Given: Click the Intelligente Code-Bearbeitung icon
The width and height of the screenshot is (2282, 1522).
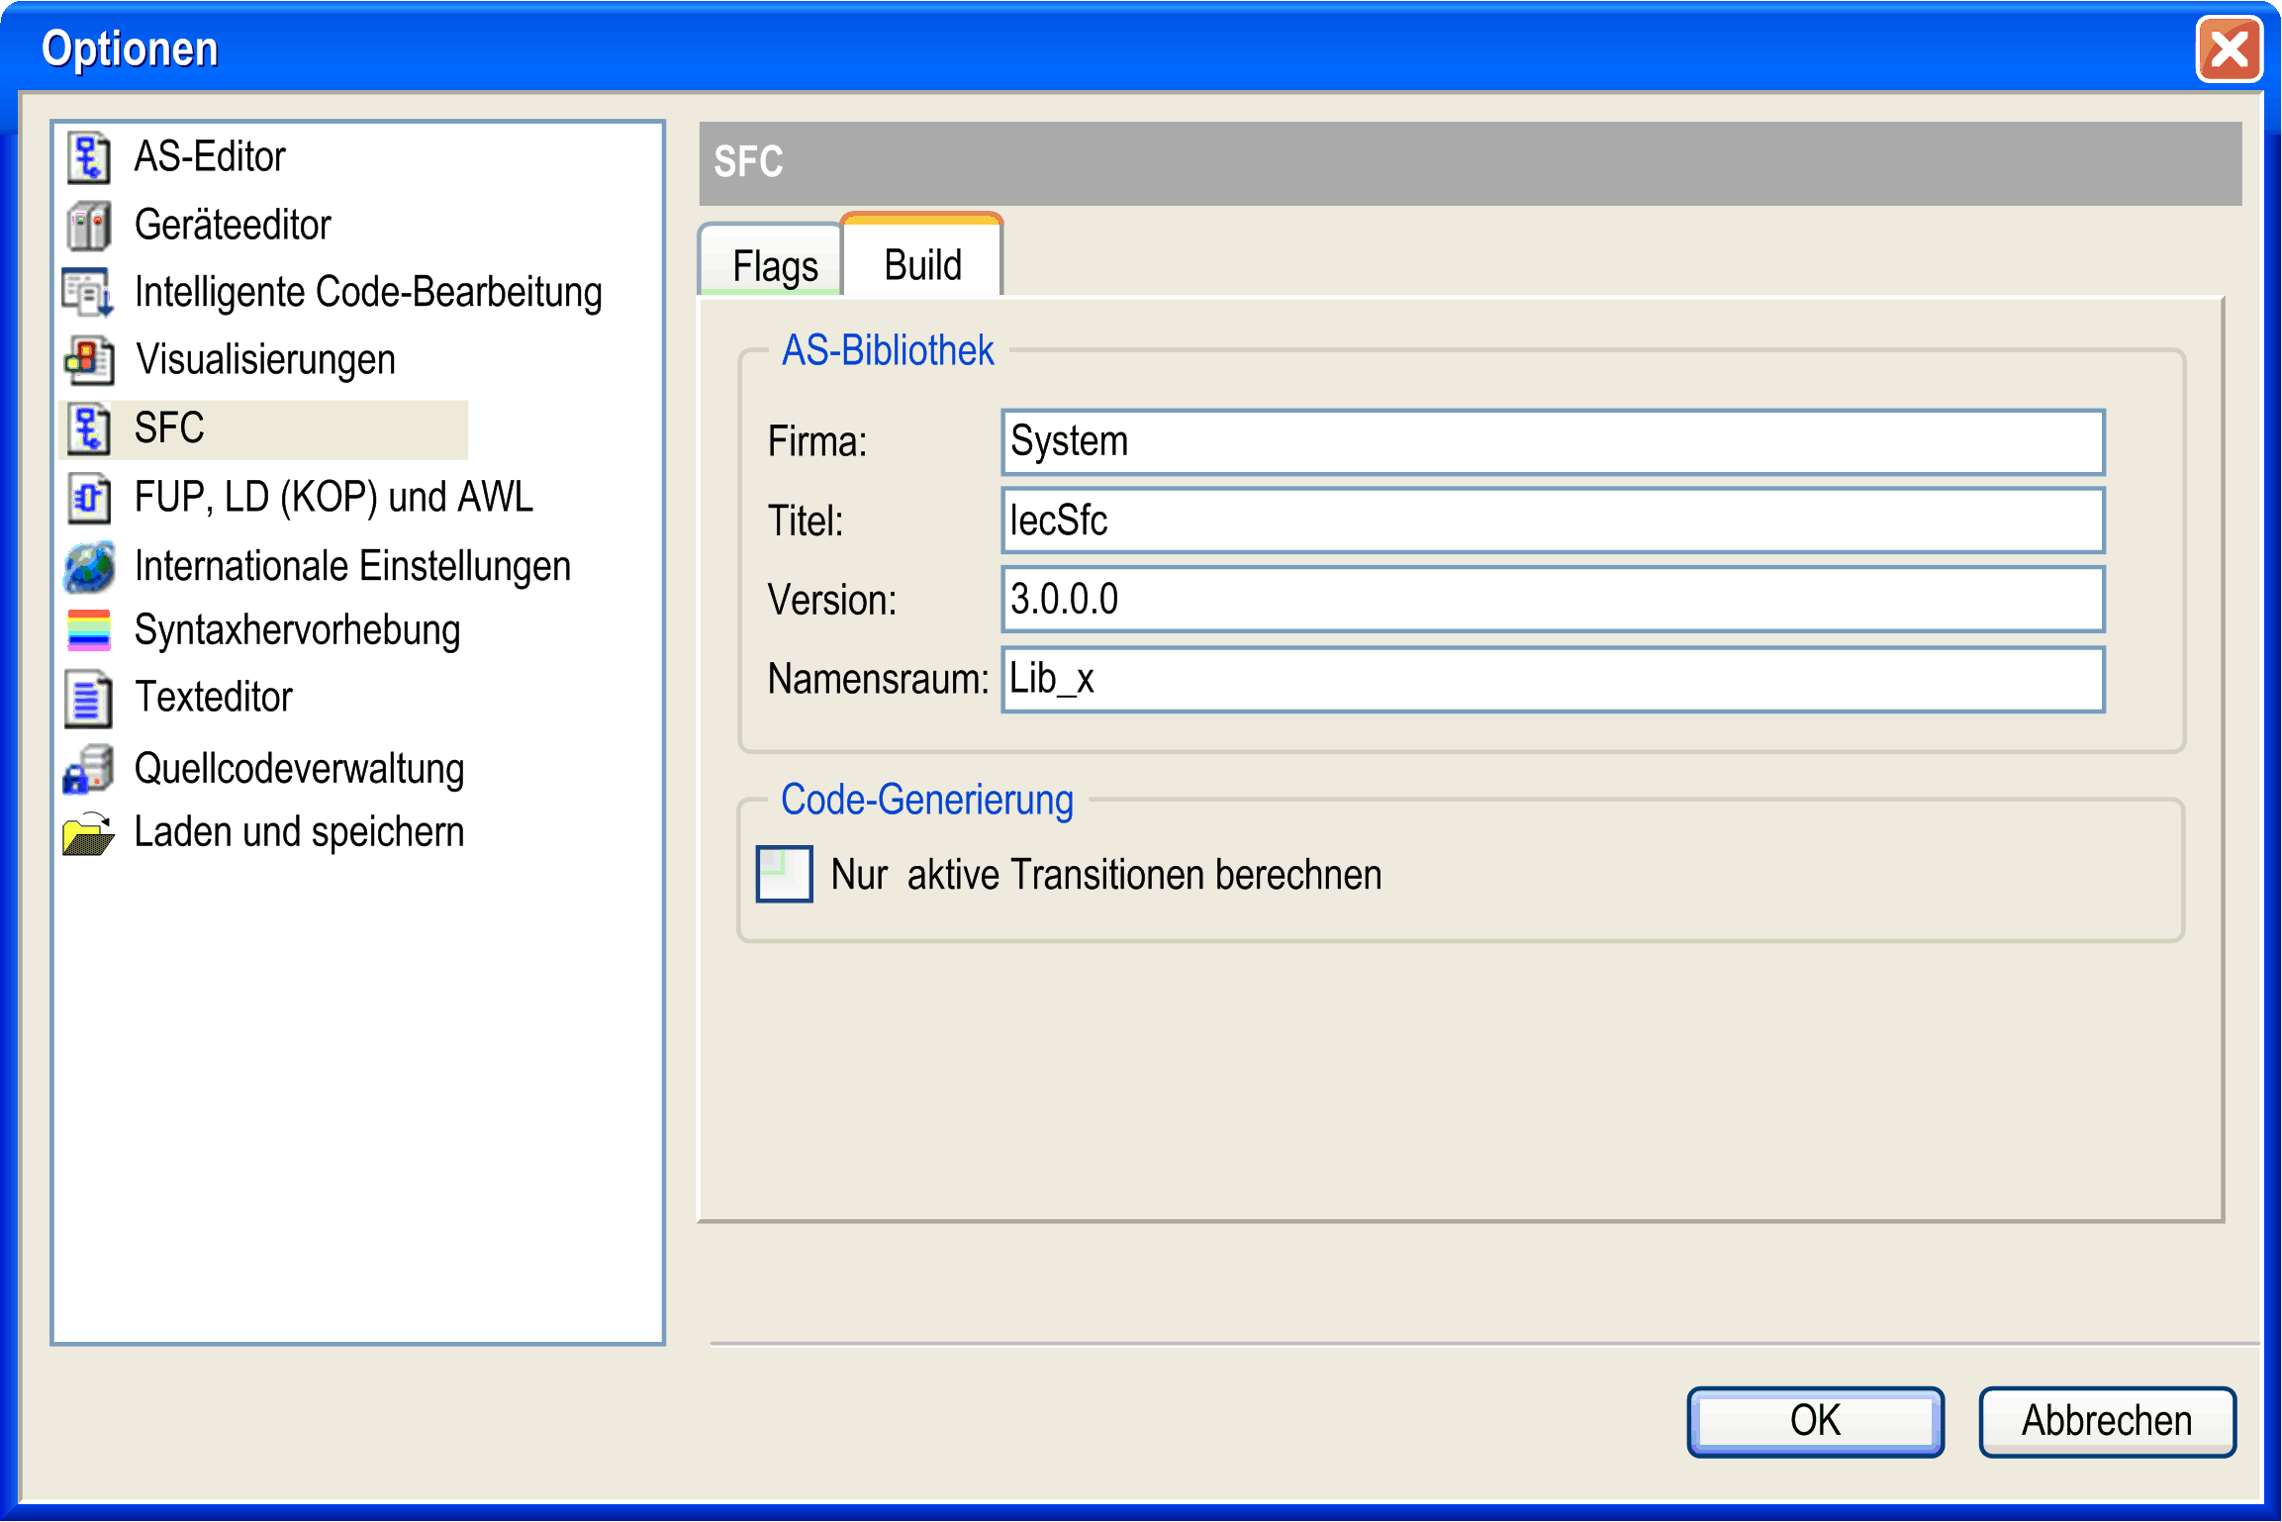Looking at the screenshot, I should click(x=89, y=293).
